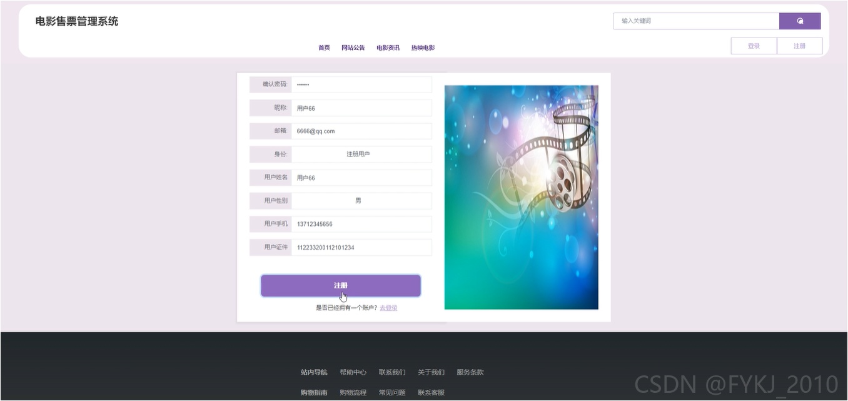Open the 身份 dropdown showing 注册用户
Image resolution: width=848 pixels, height=401 pixels.
[x=361, y=155]
